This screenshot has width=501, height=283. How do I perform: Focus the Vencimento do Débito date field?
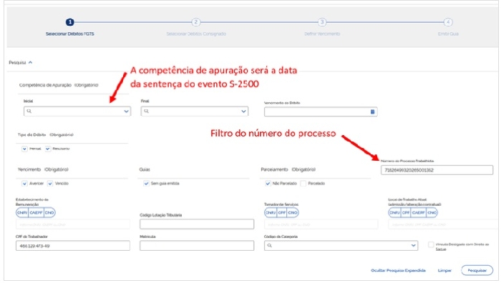(x=321, y=111)
